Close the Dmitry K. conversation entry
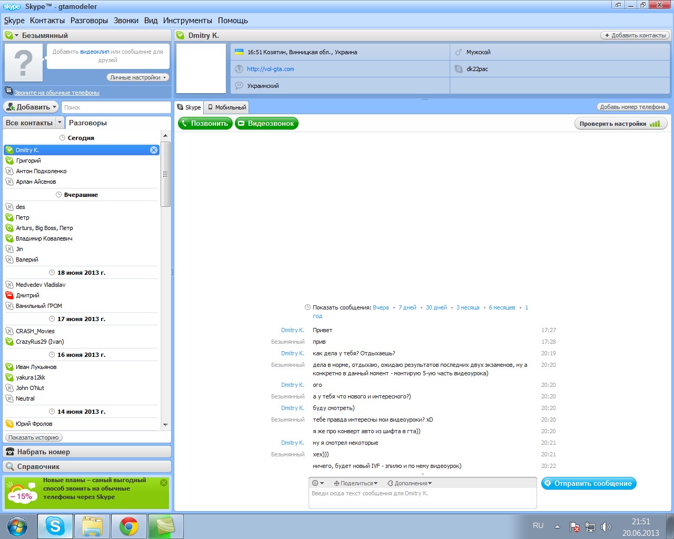The width and height of the screenshot is (674, 539). [x=154, y=150]
